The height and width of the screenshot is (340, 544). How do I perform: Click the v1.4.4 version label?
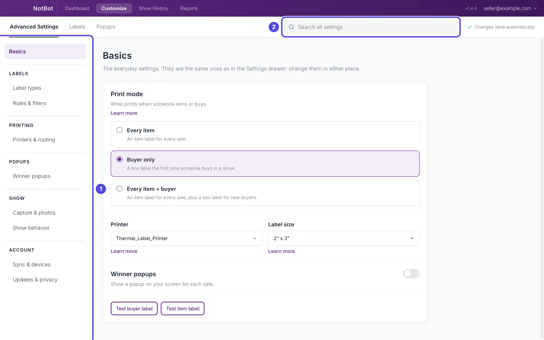point(471,8)
